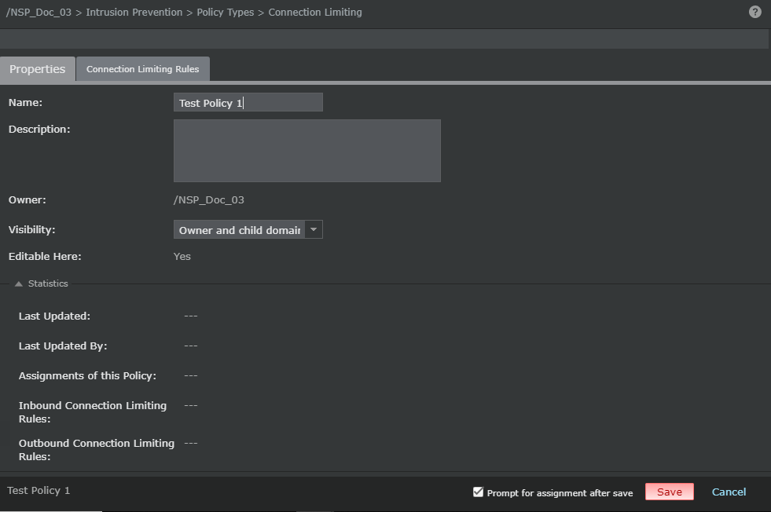Click the Inbound Connection Limiting Rules label
This screenshot has width=771, height=512.
coord(93,412)
